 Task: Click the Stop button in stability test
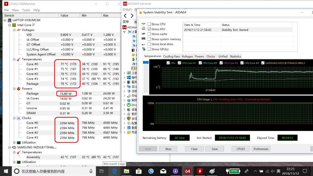pyautogui.click(x=168, y=149)
